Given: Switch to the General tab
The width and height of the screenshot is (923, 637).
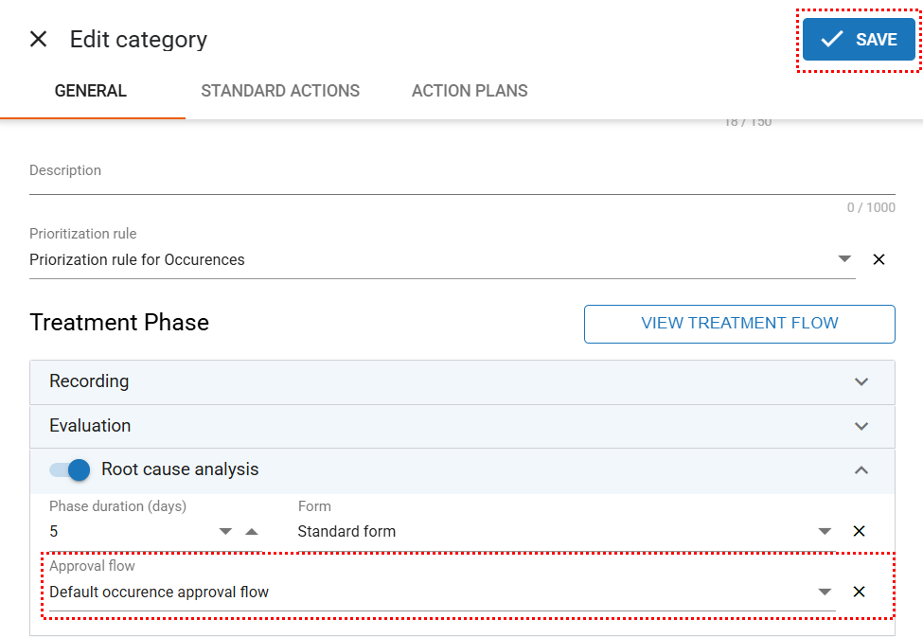Looking at the screenshot, I should tap(91, 91).
